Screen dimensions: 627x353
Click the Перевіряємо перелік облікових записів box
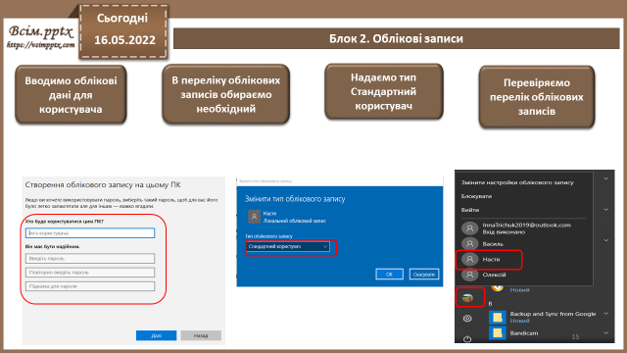point(537,97)
